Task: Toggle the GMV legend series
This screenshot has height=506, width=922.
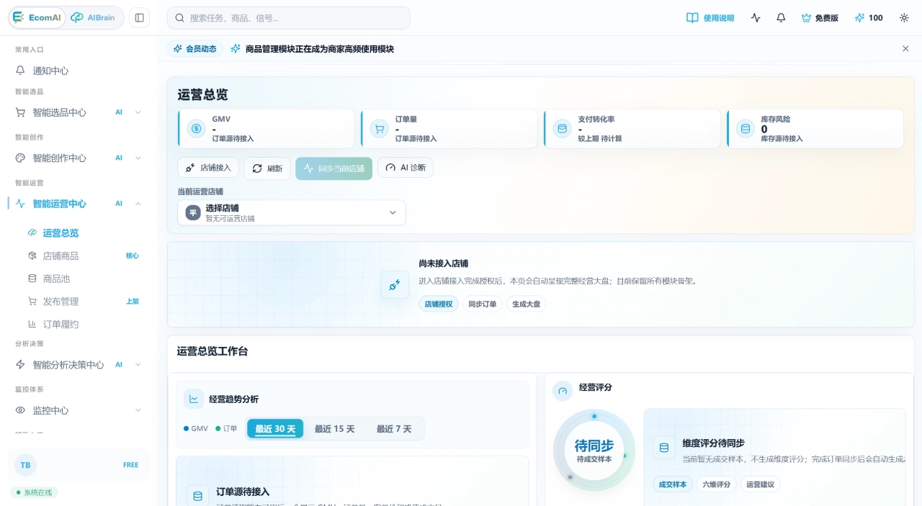Action: (196, 429)
